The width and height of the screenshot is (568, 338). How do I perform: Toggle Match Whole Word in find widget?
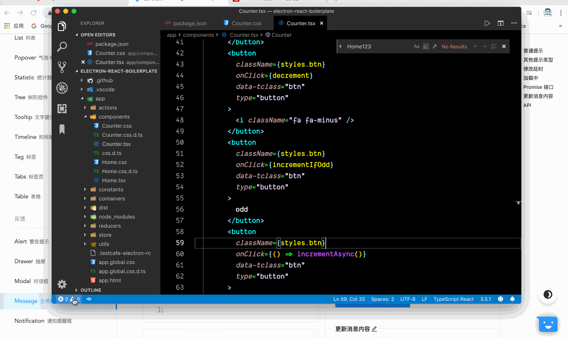point(426,47)
